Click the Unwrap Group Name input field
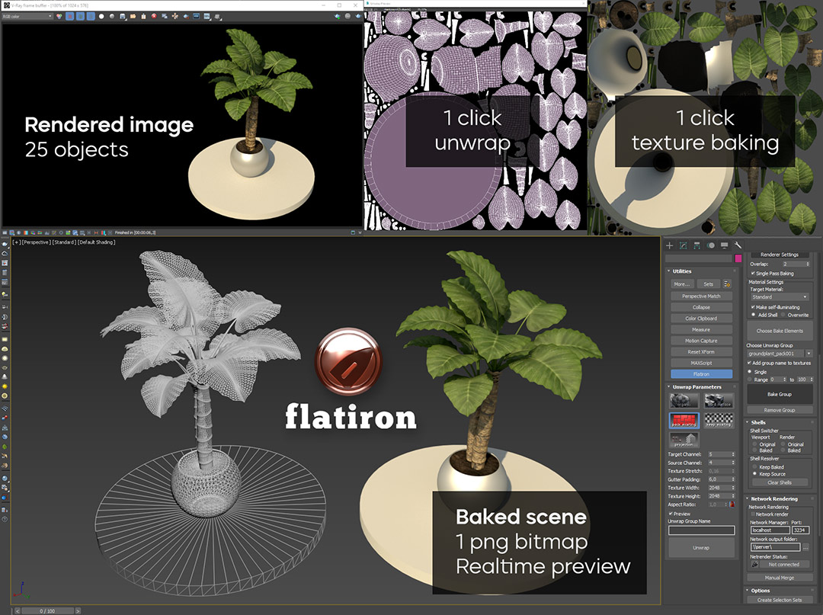The image size is (823, 615). (701, 530)
